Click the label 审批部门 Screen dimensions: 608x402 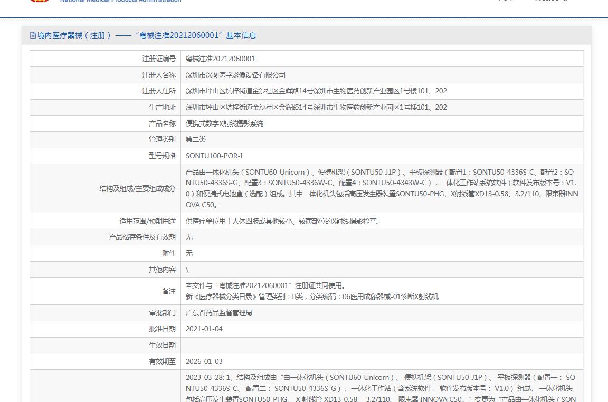[162, 313]
